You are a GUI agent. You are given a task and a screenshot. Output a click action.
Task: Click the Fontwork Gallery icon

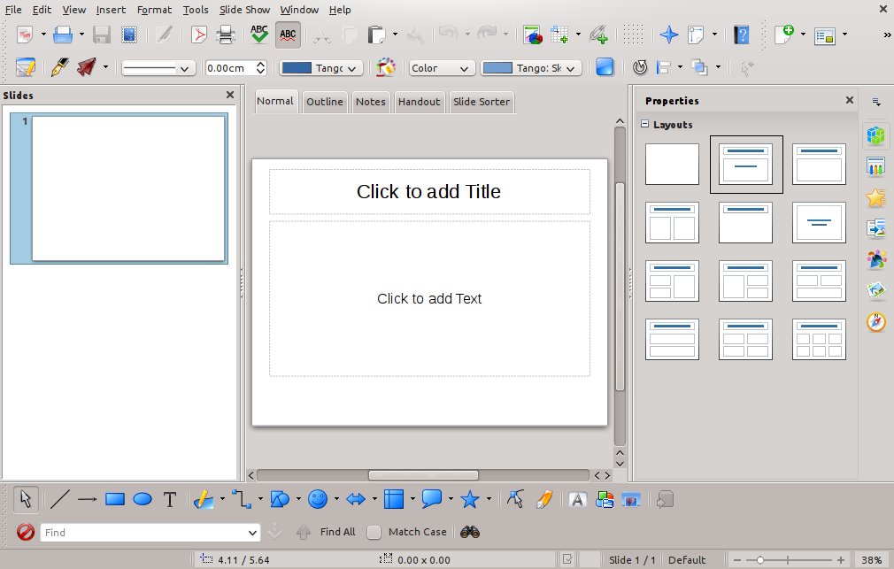pos(577,500)
